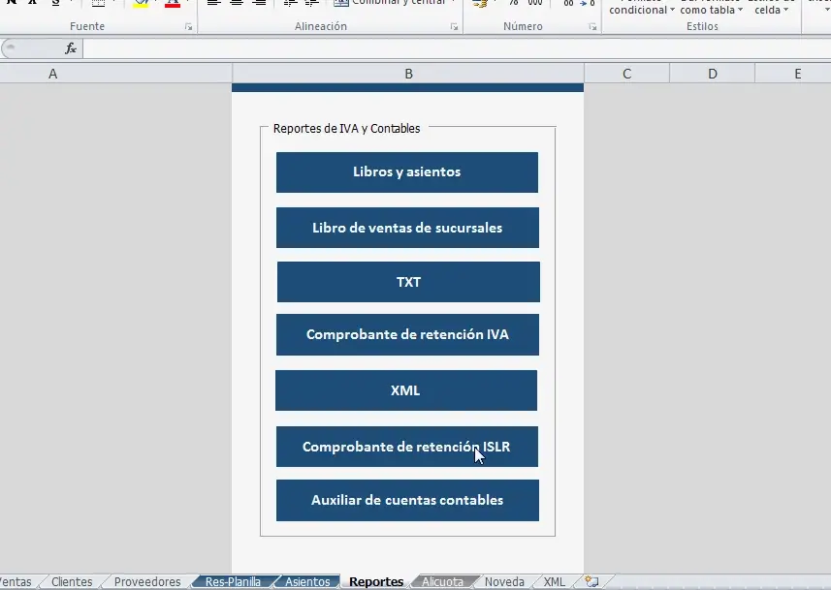Select column B header
The width and height of the screenshot is (831, 590).
point(408,74)
